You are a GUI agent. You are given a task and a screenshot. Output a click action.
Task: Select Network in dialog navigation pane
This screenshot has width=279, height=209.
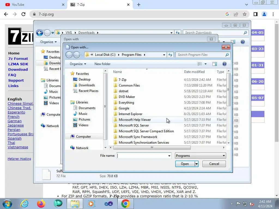click(x=82, y=148)
